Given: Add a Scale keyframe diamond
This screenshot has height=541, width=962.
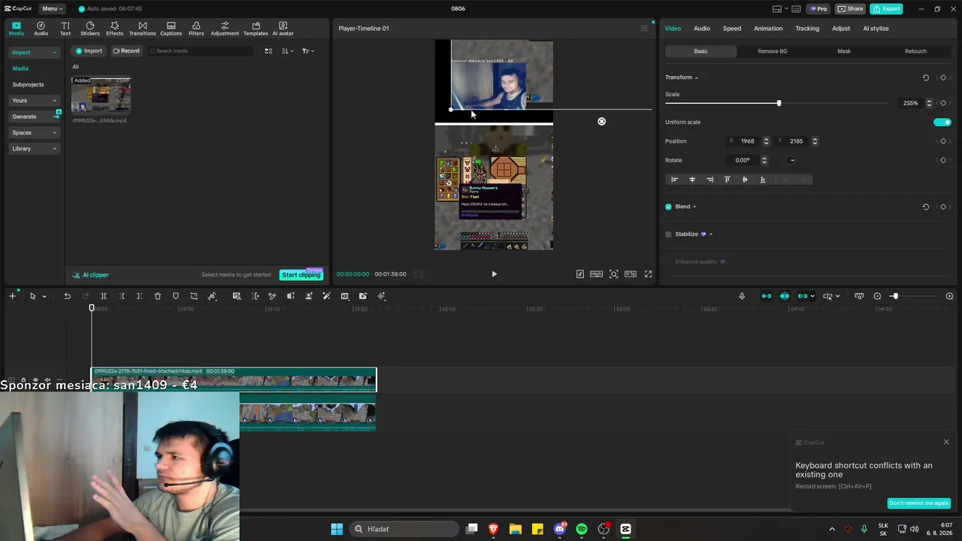Looking at the screenshot, I should coord(943,103).
